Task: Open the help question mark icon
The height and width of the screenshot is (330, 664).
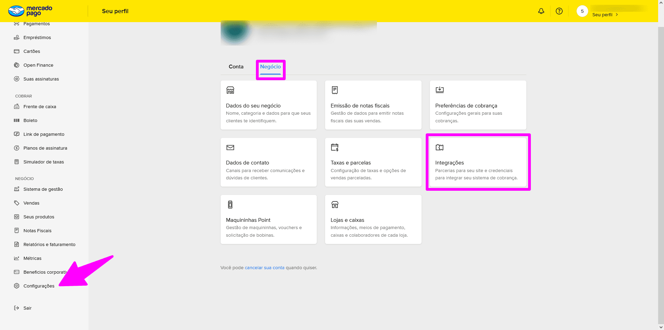Action: [559, 11]
